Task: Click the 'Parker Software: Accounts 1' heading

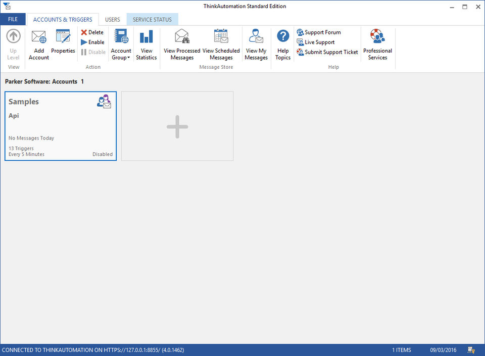Action: pos(44,81)
